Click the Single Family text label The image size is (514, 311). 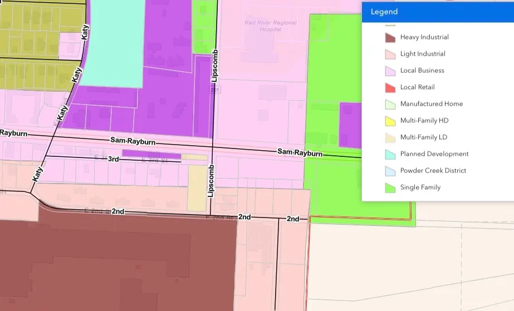(420, 187)
